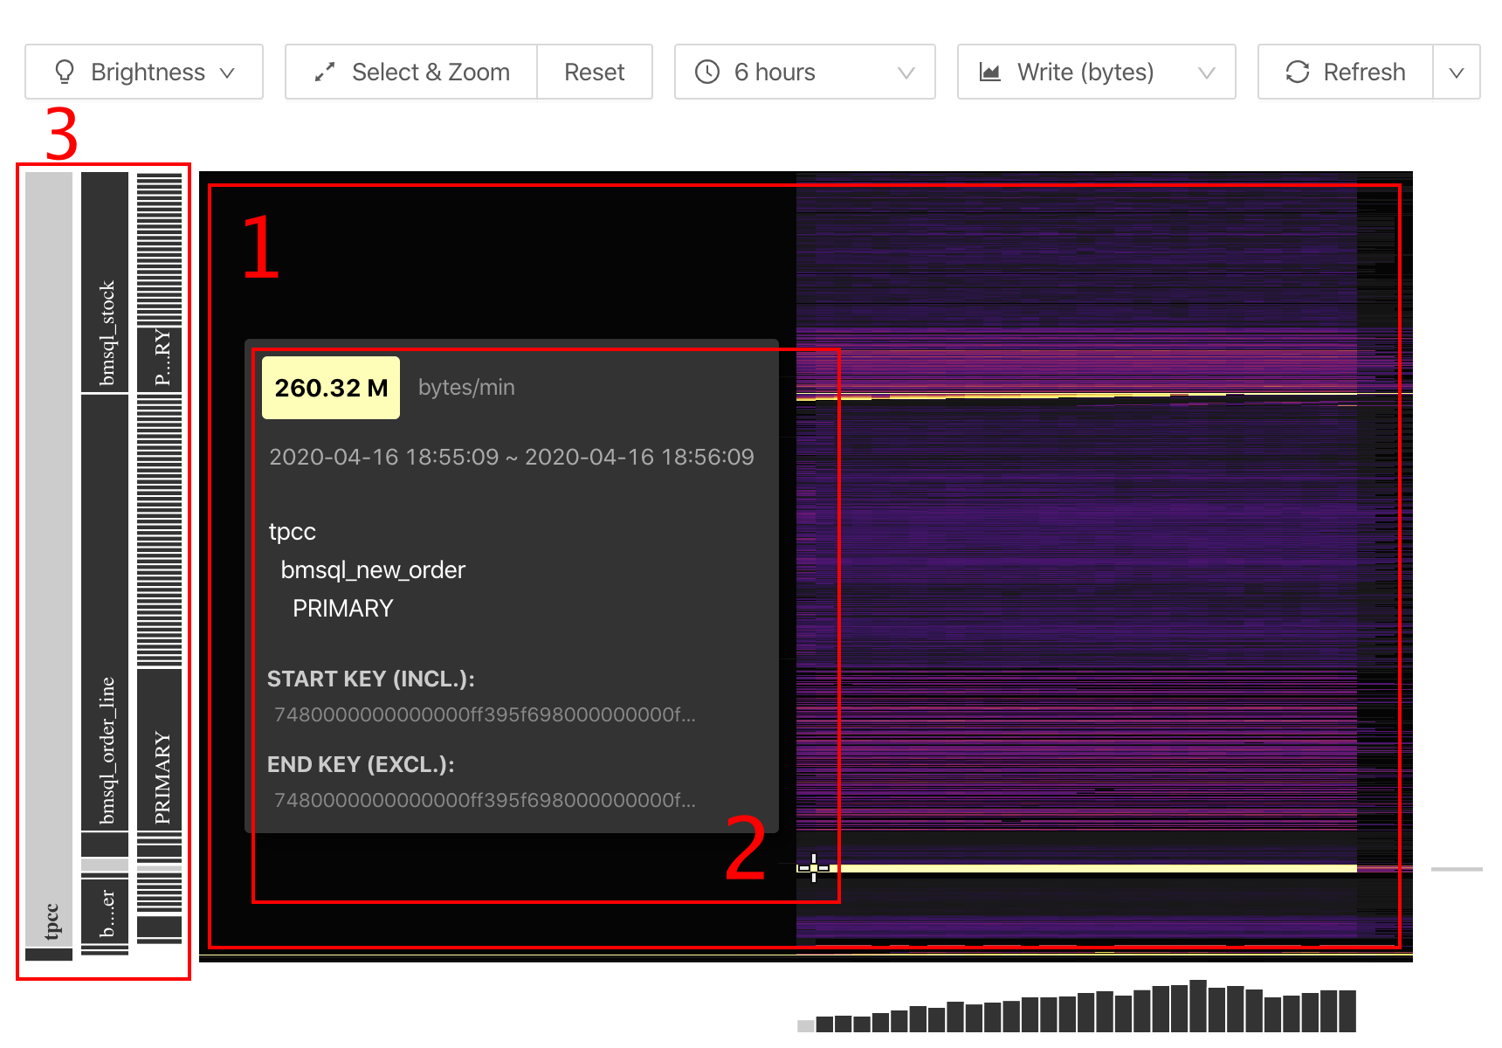Click the b...er table label at the bottom
The width and height of the screenshot is (1502, 1048).
pos(105,912)
